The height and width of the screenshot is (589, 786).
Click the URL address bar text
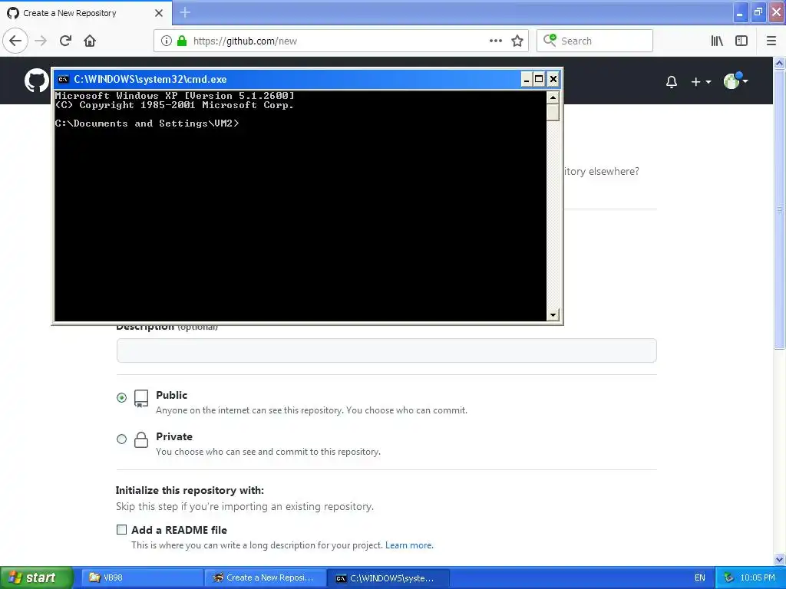coord(245,41)
